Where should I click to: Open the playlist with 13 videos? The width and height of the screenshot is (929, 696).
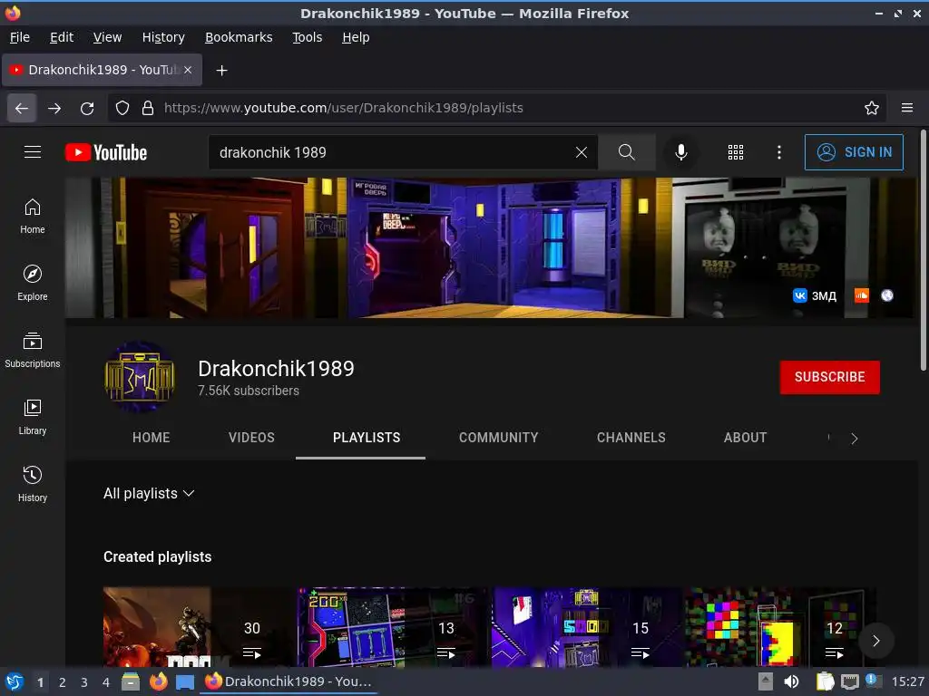pos(392,627)
